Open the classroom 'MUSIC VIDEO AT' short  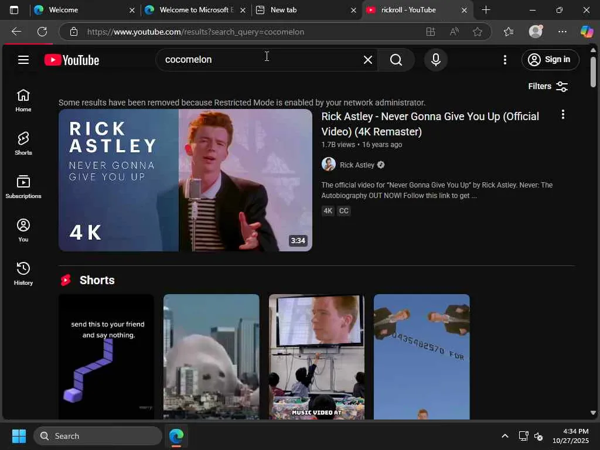tap(316, 357)
